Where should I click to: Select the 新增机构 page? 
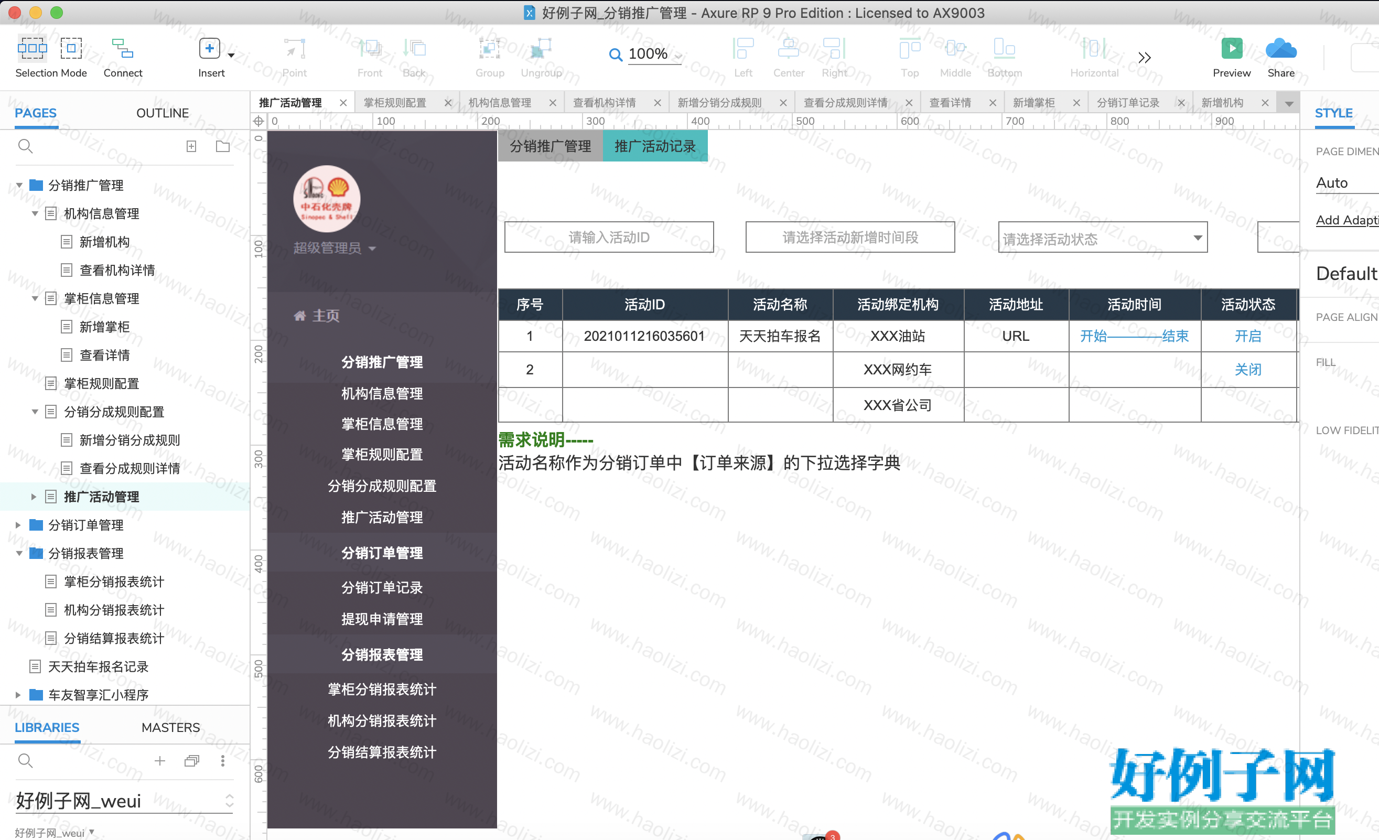pyautogui.click(x=104, y=242)
